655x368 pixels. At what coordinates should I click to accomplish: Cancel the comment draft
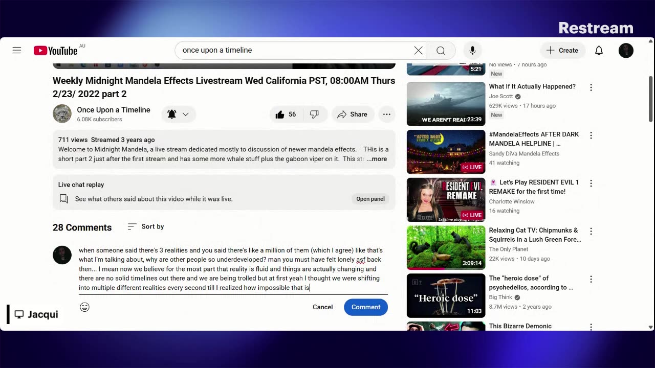pos(322,307)
